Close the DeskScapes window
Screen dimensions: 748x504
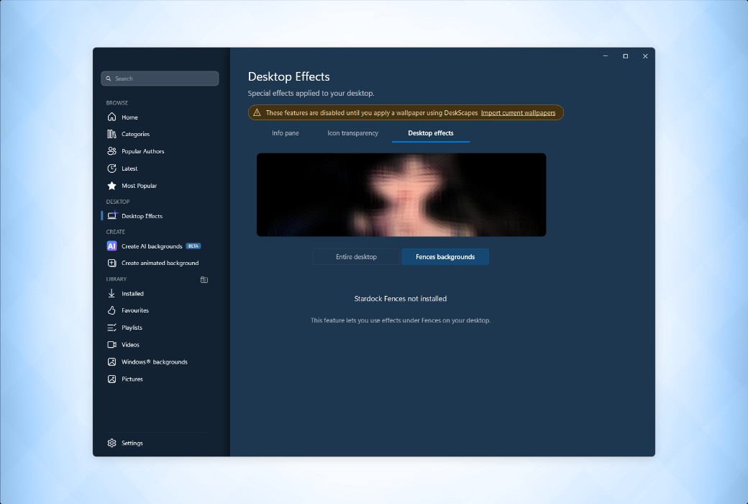click(x=645, y=56)
